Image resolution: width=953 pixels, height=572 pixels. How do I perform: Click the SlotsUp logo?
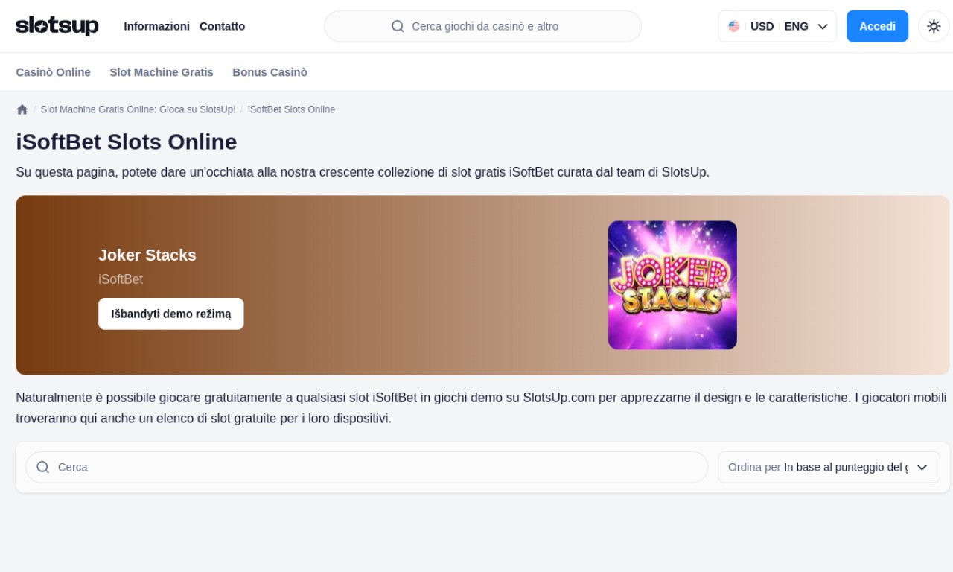(57, 26)
